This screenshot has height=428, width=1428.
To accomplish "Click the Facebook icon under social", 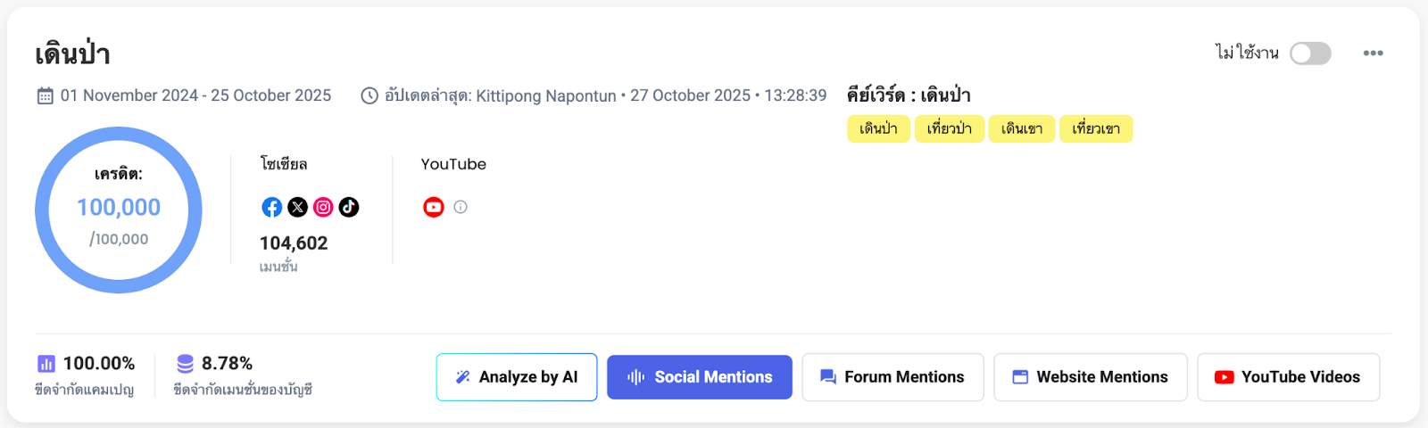I will pos(272,208).
